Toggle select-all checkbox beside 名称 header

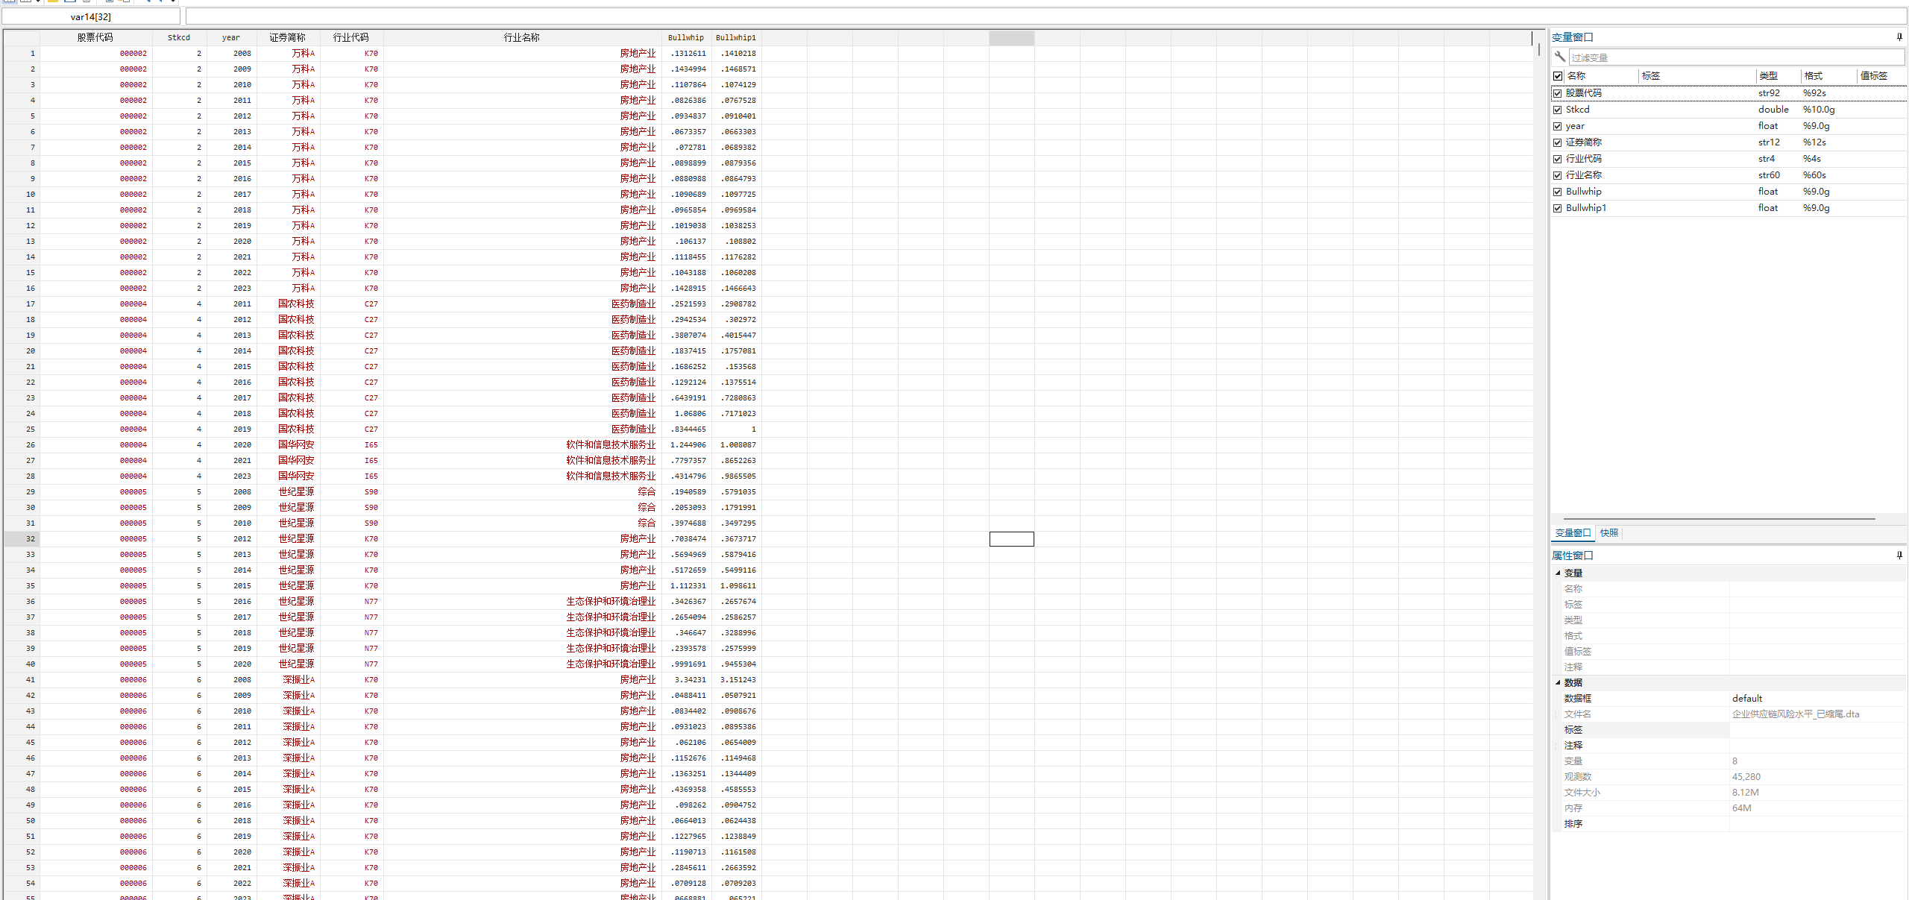[x=1557, y=76]
